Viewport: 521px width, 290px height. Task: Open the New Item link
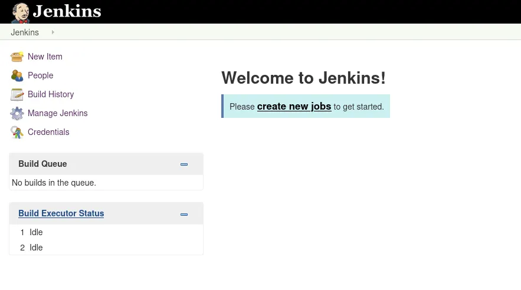[x=45, y=57]
